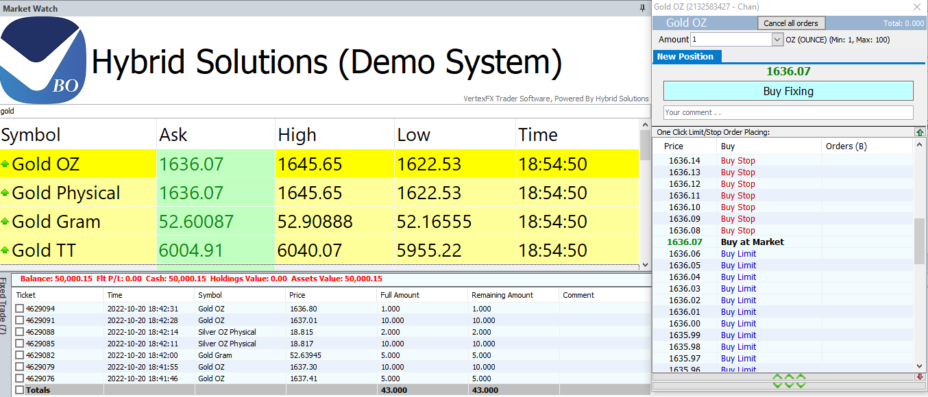The image size is (928, 397).
Task: Click the green arrow icon beside Gold Physical
Action: click(5, 193)
